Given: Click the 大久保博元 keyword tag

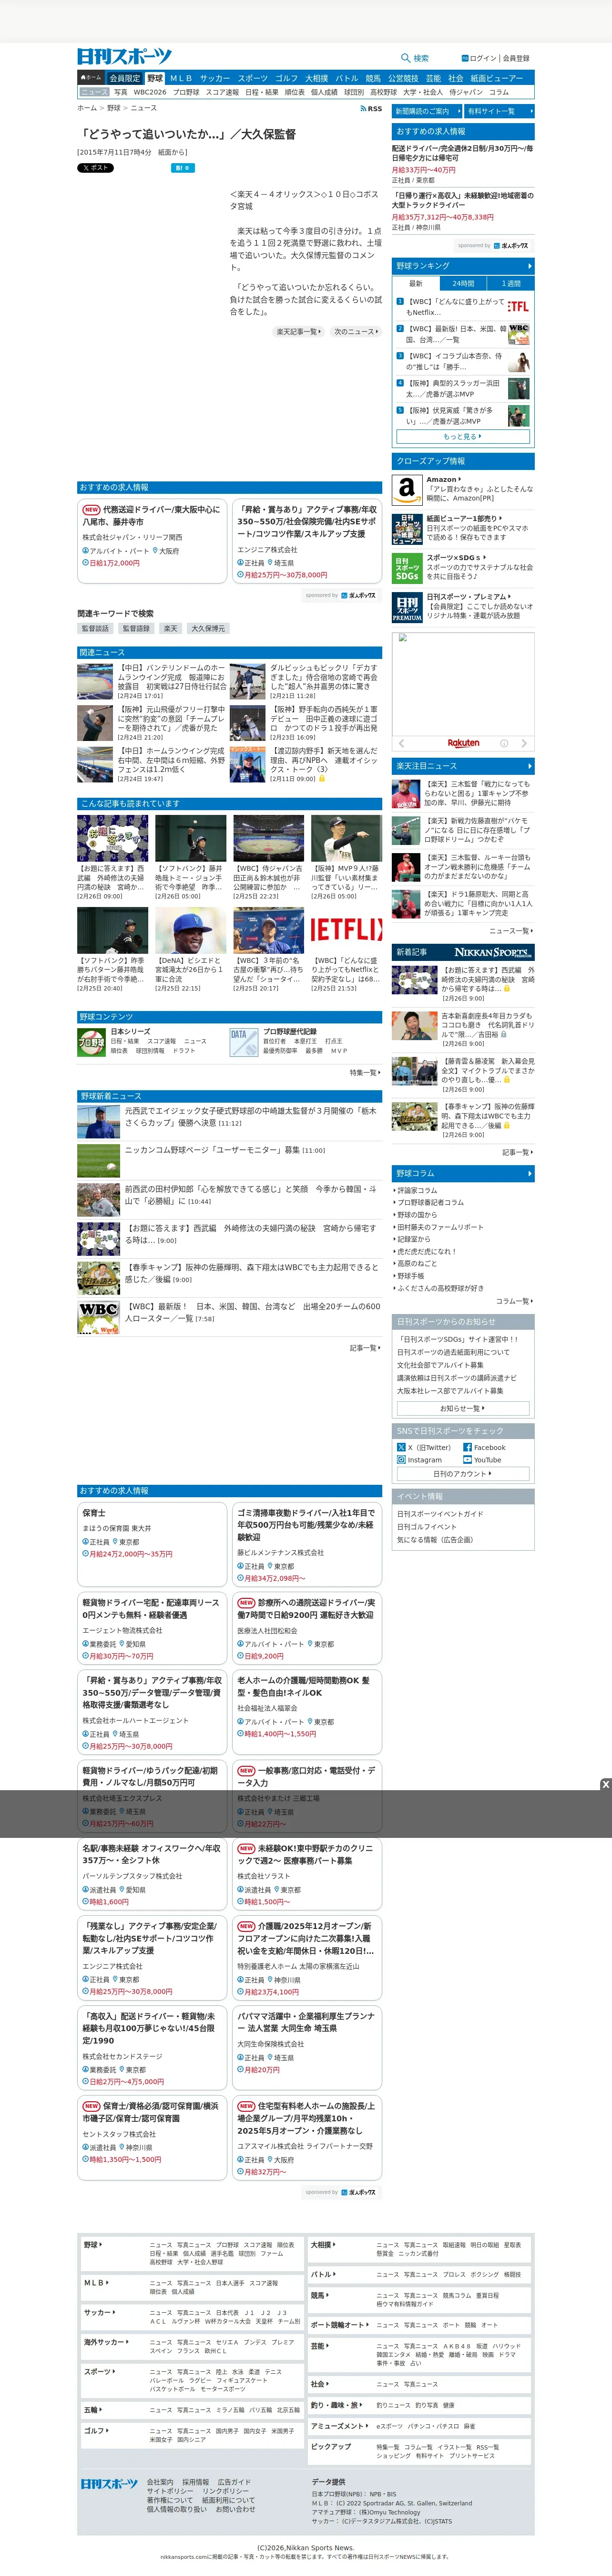Looking at the screenshot, I should (x=208, y=629).
